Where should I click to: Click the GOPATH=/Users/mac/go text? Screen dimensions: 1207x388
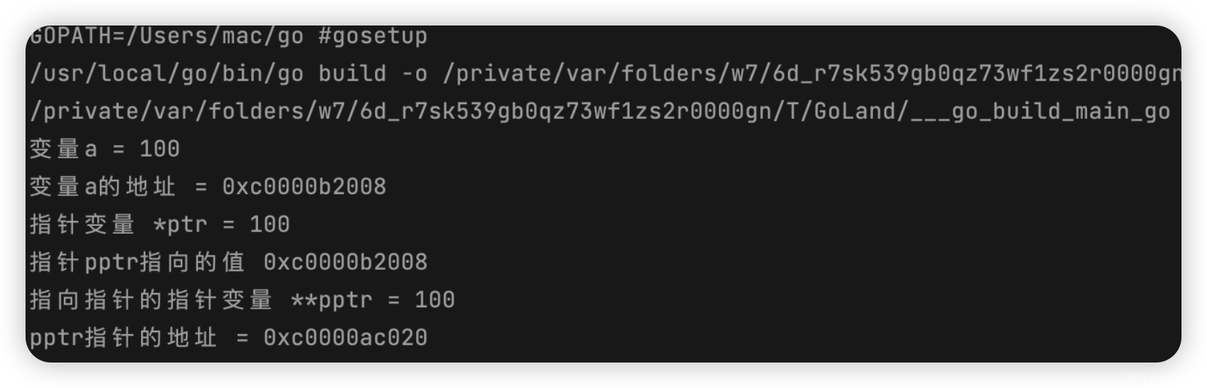tap(167, 35)
